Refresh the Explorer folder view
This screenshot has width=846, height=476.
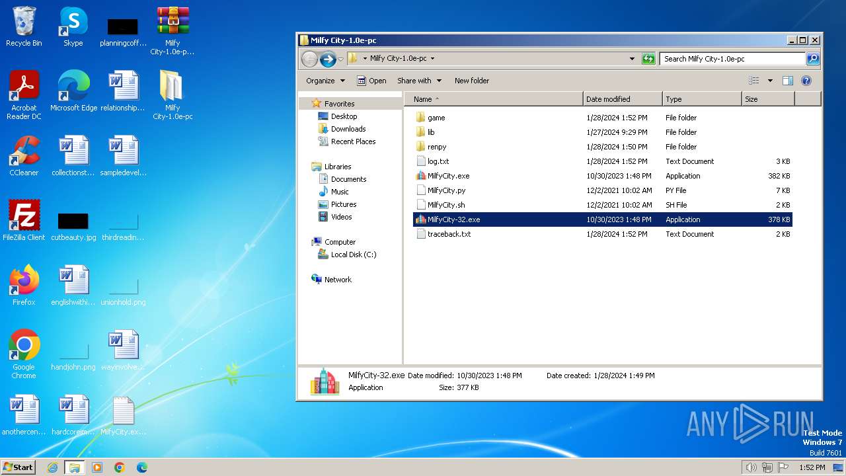point(649,59)
